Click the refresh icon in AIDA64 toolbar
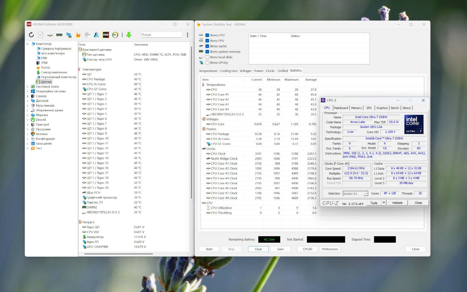The width and height of the screenshot is (467, 292). point(31,35)
